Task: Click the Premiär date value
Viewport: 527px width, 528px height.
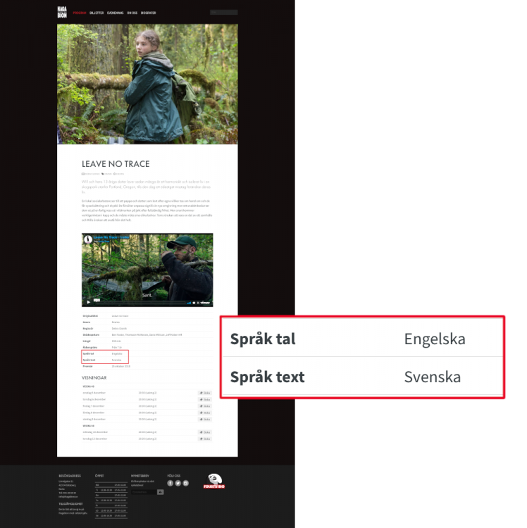Action: (121, 366)
